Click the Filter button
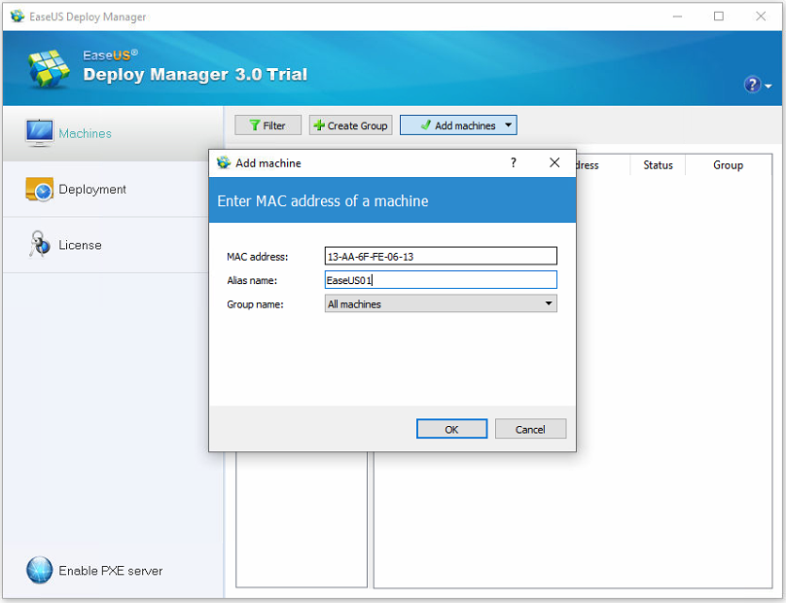This screenshot has height=603, width=786. (268, 125)
